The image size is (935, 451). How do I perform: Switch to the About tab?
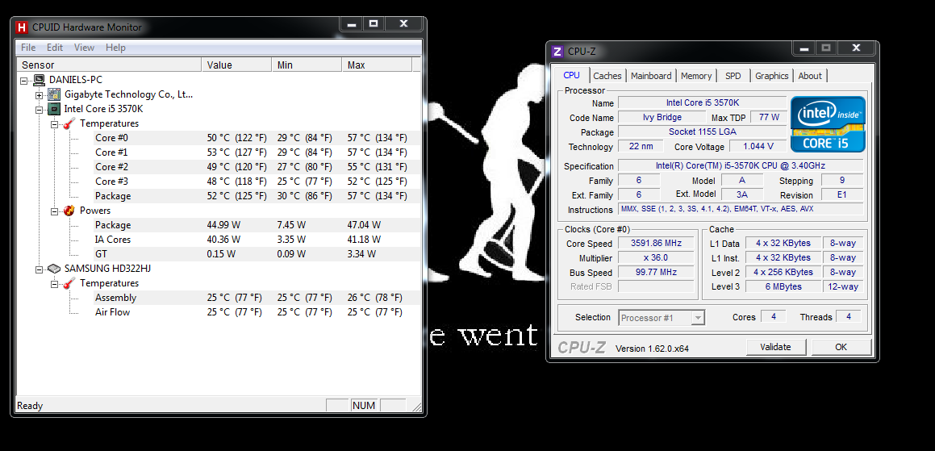[x=810, y=76]
